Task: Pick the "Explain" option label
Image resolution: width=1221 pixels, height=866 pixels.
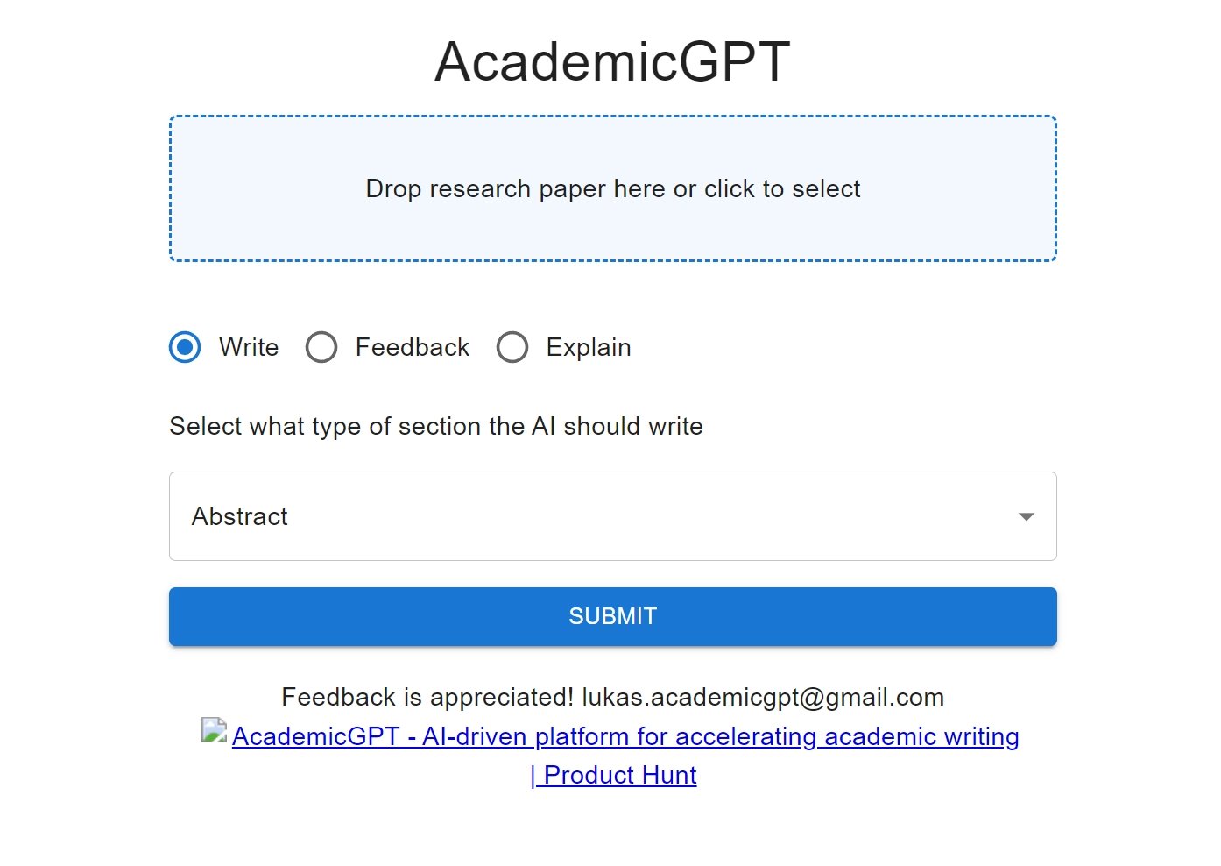Action: pyautogui.click(x=589, y=347)
